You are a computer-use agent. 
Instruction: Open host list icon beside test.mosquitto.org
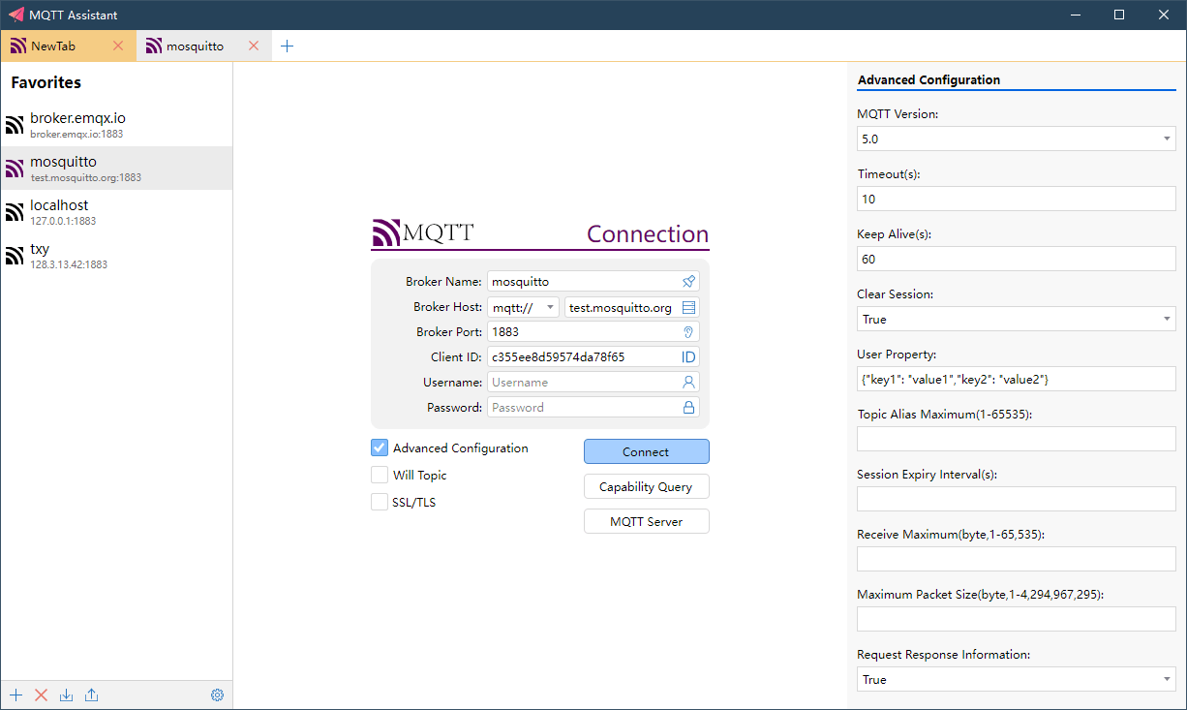(x=688, y=307)
